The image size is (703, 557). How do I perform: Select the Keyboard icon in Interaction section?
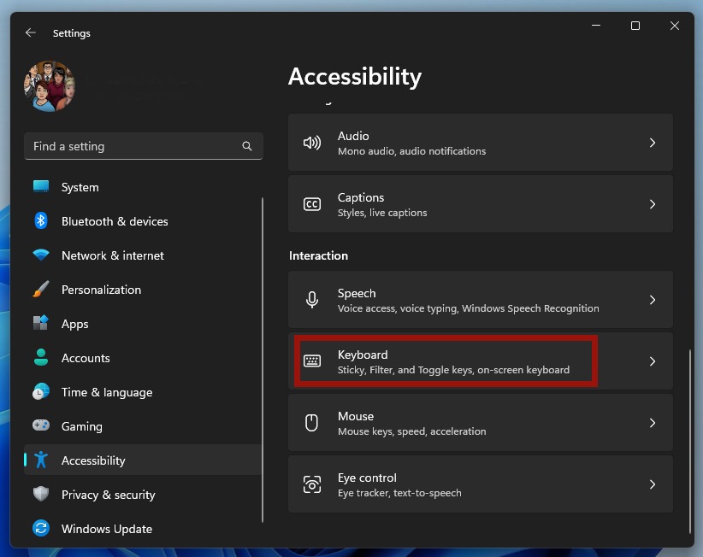(x=312, y=361)
